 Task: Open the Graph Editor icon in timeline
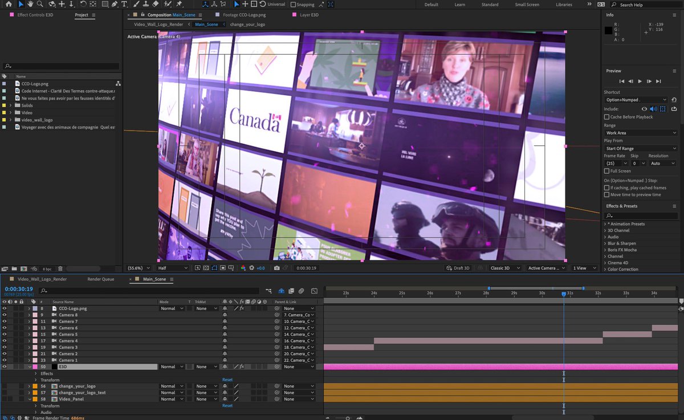point(314,291)
